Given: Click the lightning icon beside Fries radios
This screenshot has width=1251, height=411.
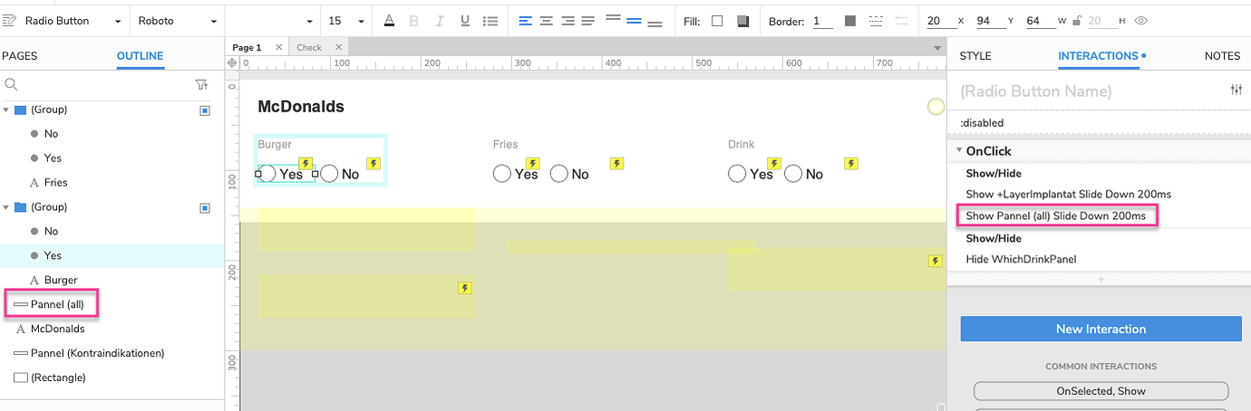Looking at the screenshot, I should [617, 164].
